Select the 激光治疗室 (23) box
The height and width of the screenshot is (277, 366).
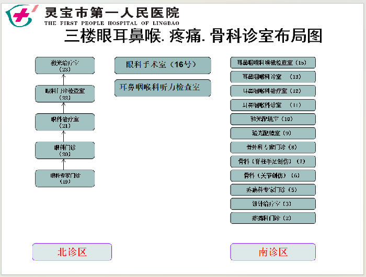point(65,65)
